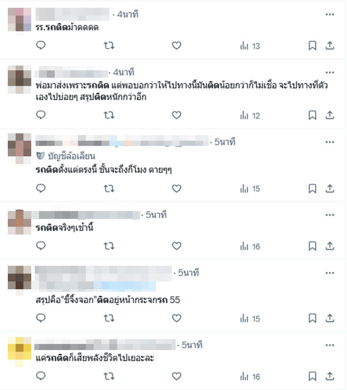Bookmark the tweet with 13 views

coord(312,46)
